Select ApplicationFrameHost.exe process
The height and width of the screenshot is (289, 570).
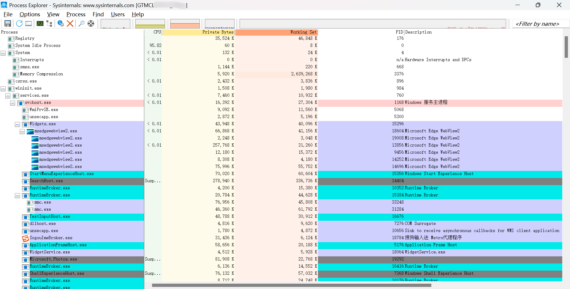(x=281, y=245)
